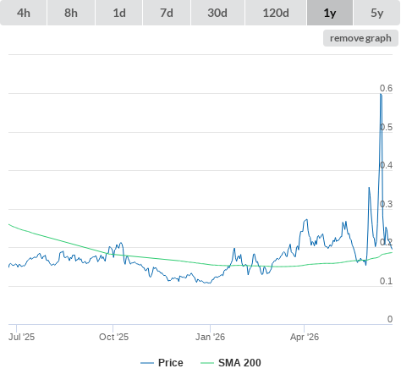
Task: Click the active 1y tab
Action: [330, 13]
